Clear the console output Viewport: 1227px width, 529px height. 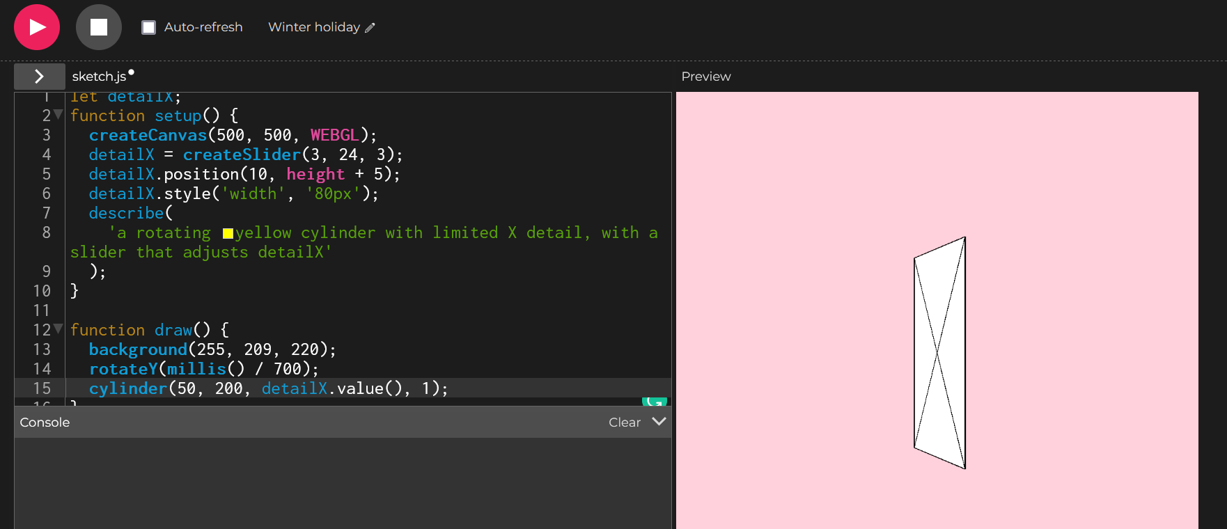tap(624, 423)
